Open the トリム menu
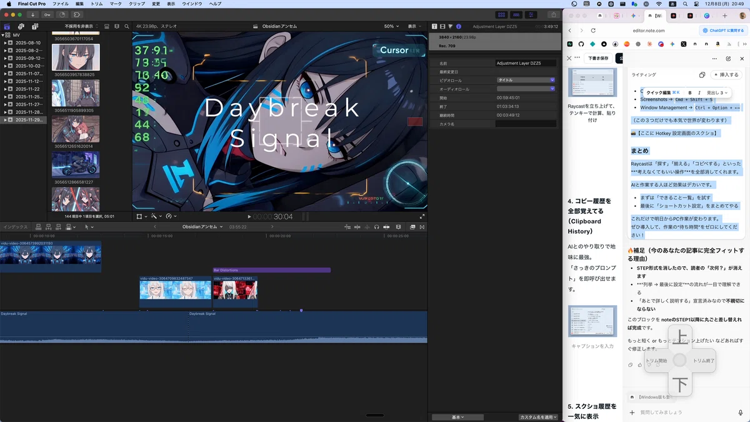Viewport: 750px width, 422px height. [x=97, y=4]
